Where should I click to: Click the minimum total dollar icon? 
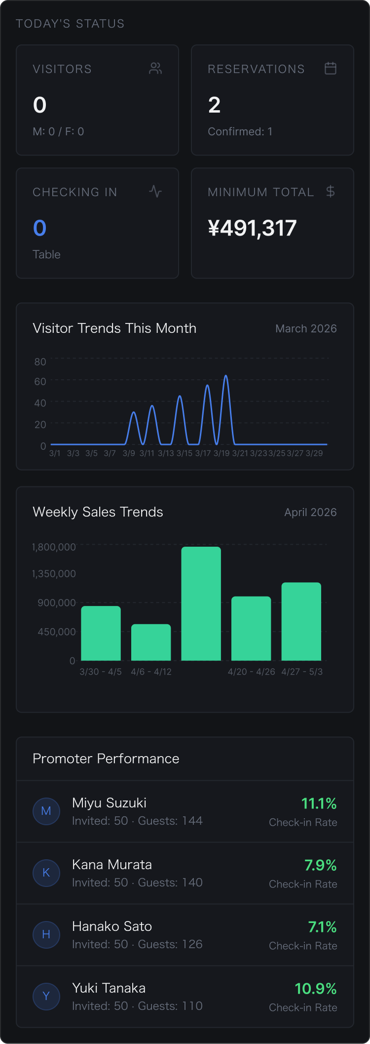pyautogui.click(x=331, y=192)
